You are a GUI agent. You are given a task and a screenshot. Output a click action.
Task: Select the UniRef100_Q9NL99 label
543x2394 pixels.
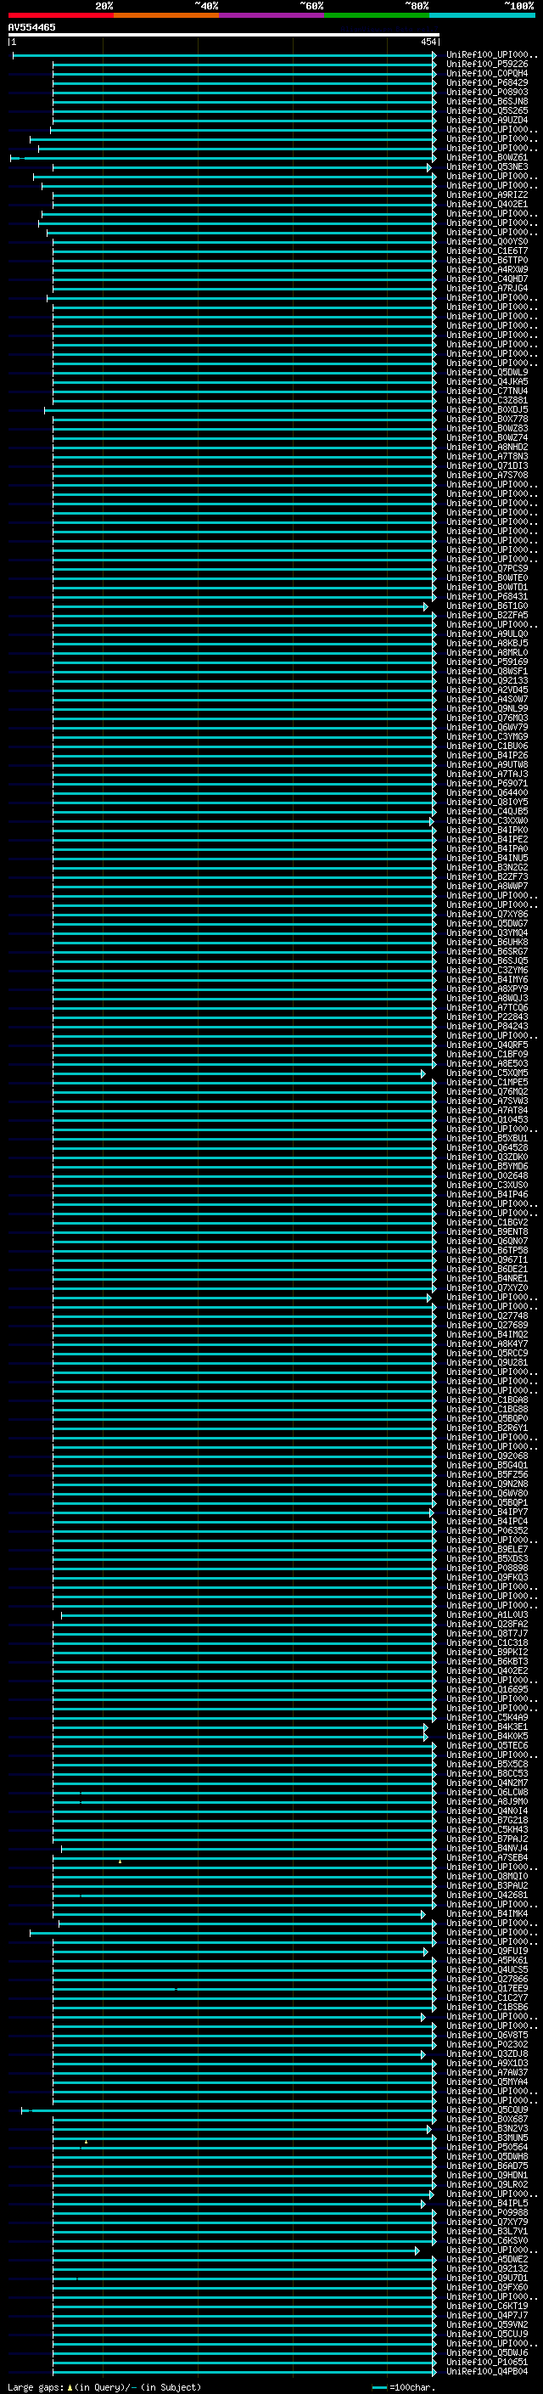coord(487,708)
